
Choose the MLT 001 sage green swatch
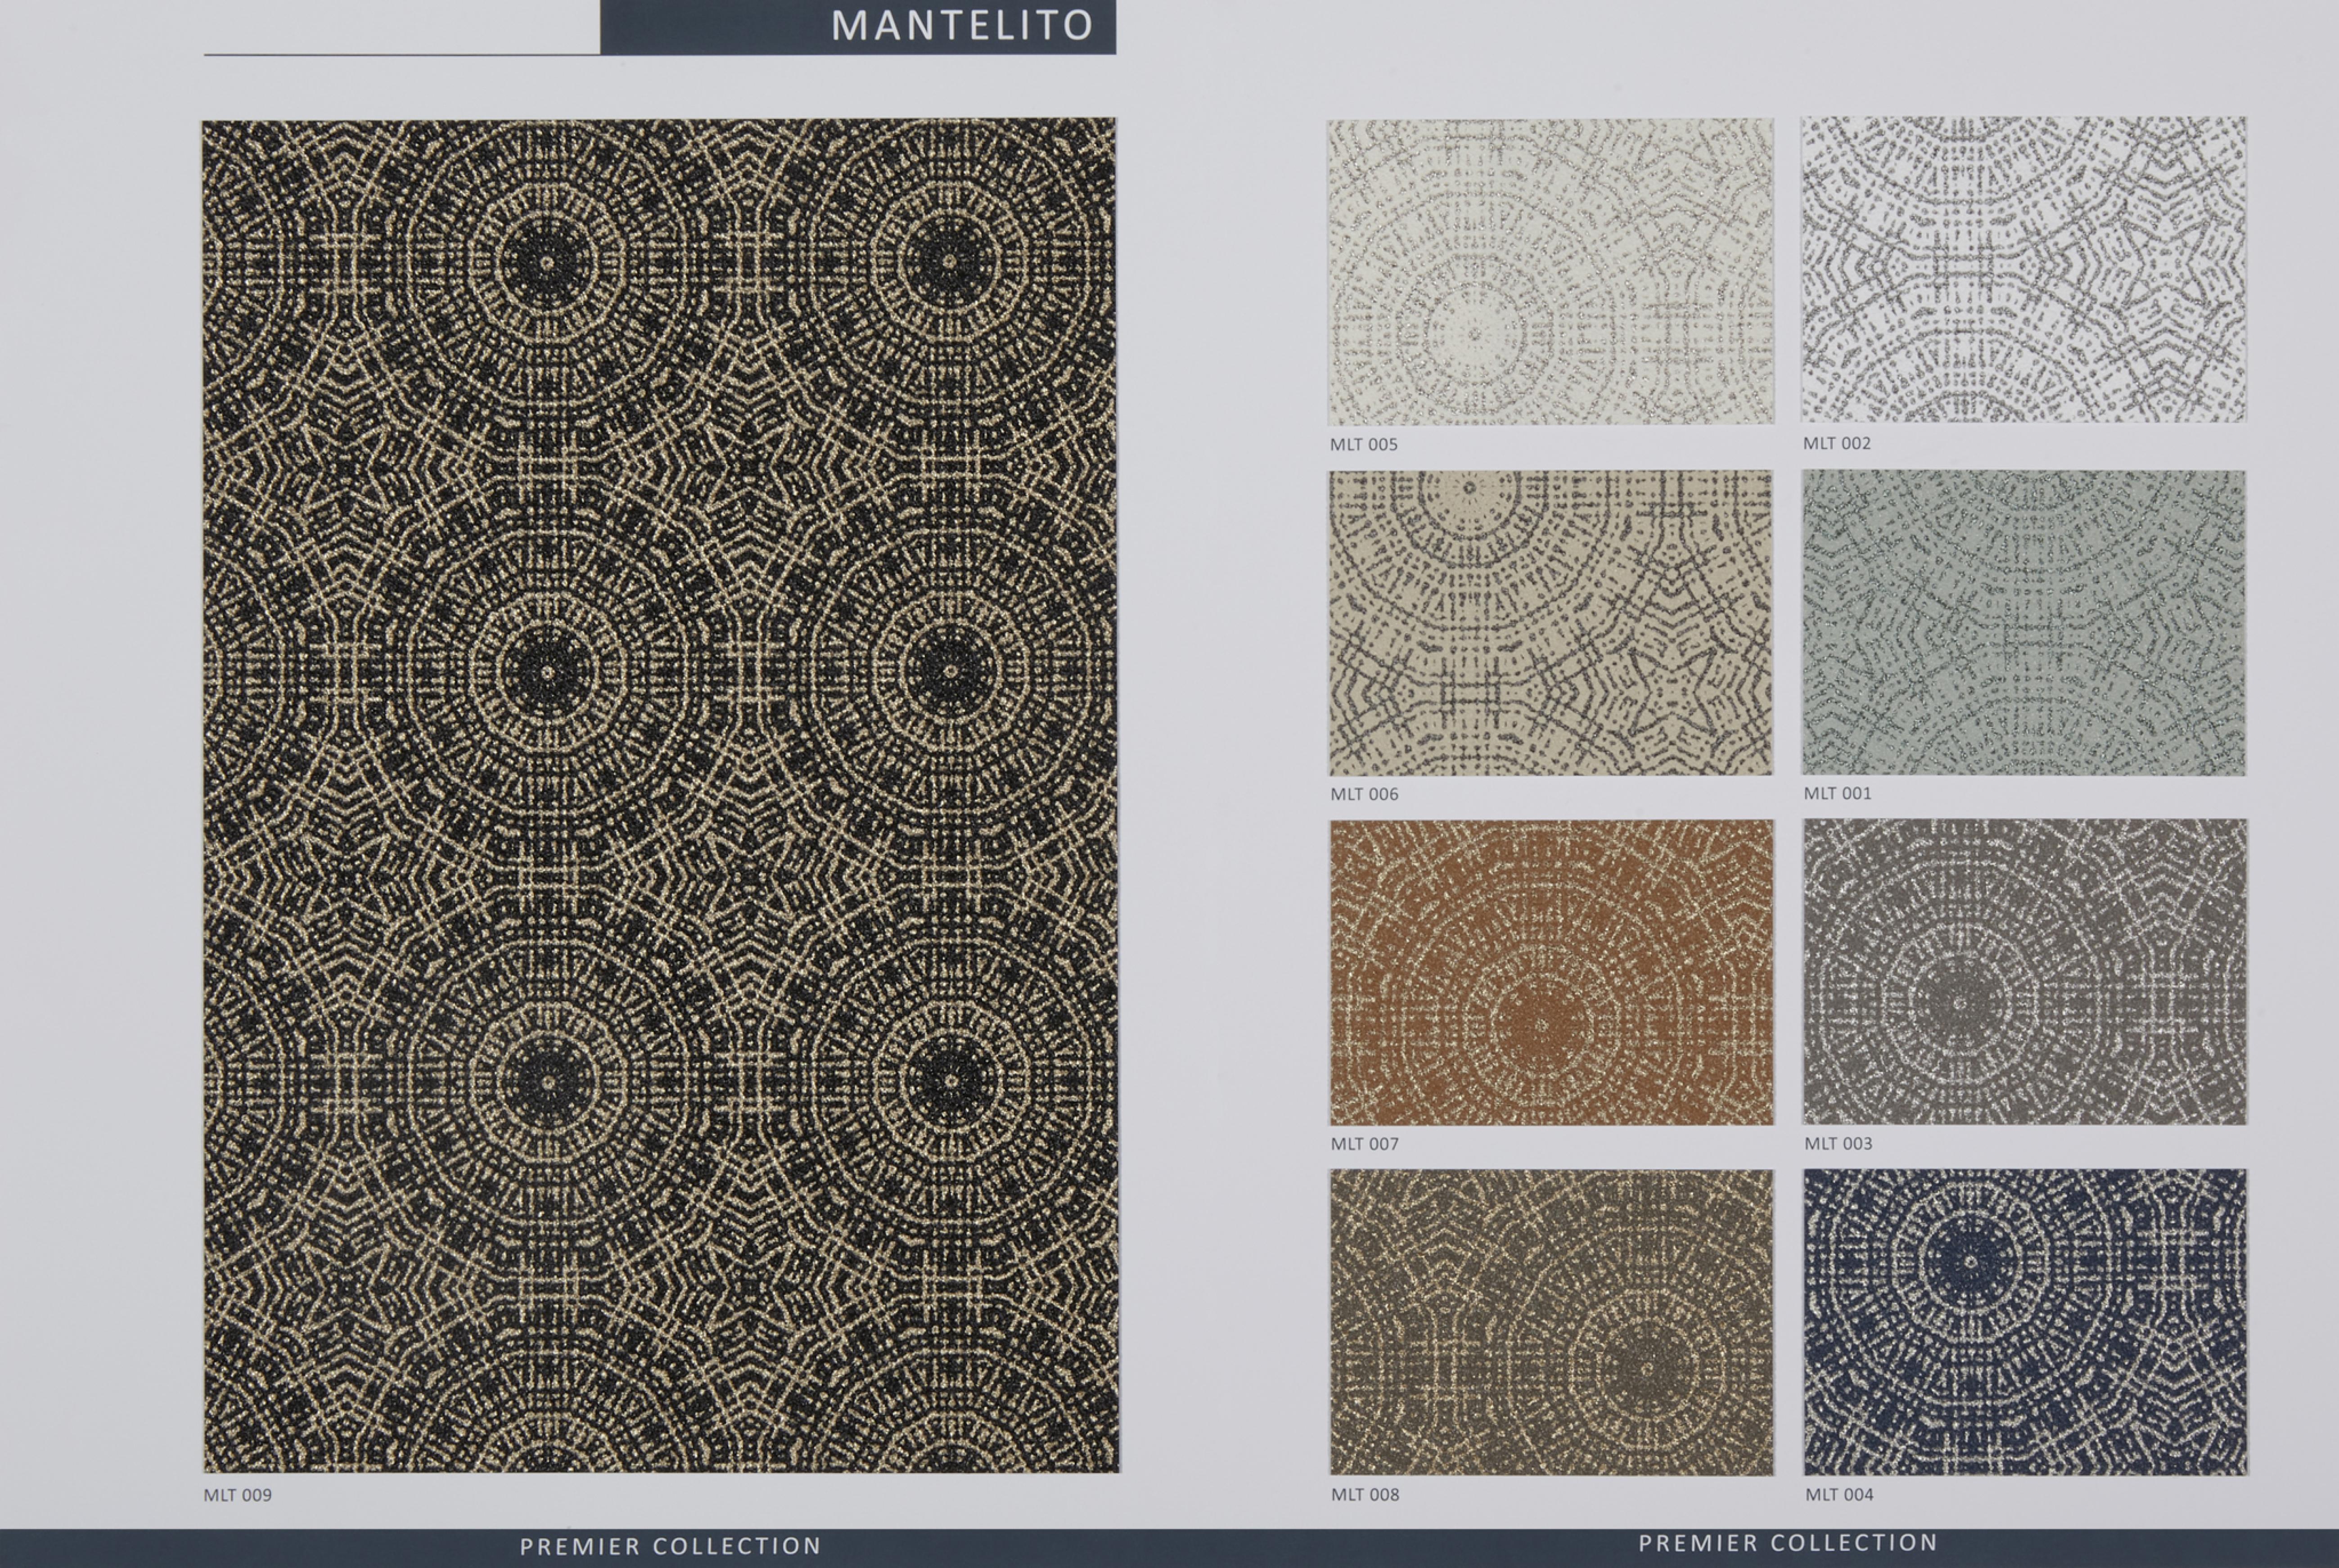(x=2023, y=622)
